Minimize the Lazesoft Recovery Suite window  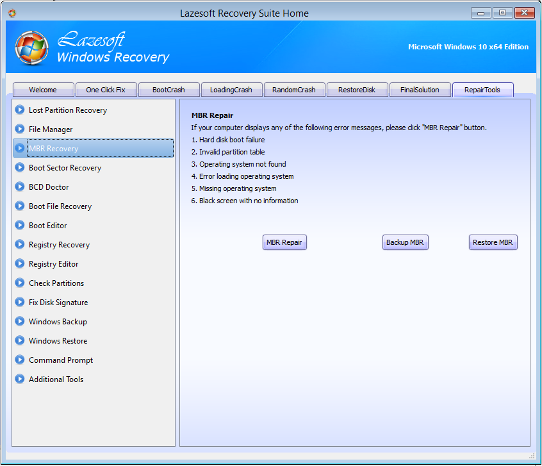[481, 13]
